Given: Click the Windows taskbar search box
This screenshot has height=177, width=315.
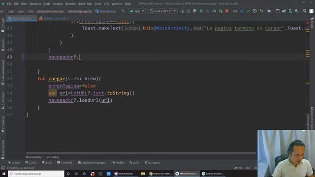Looking at the screenshot, I should (36, 174).
